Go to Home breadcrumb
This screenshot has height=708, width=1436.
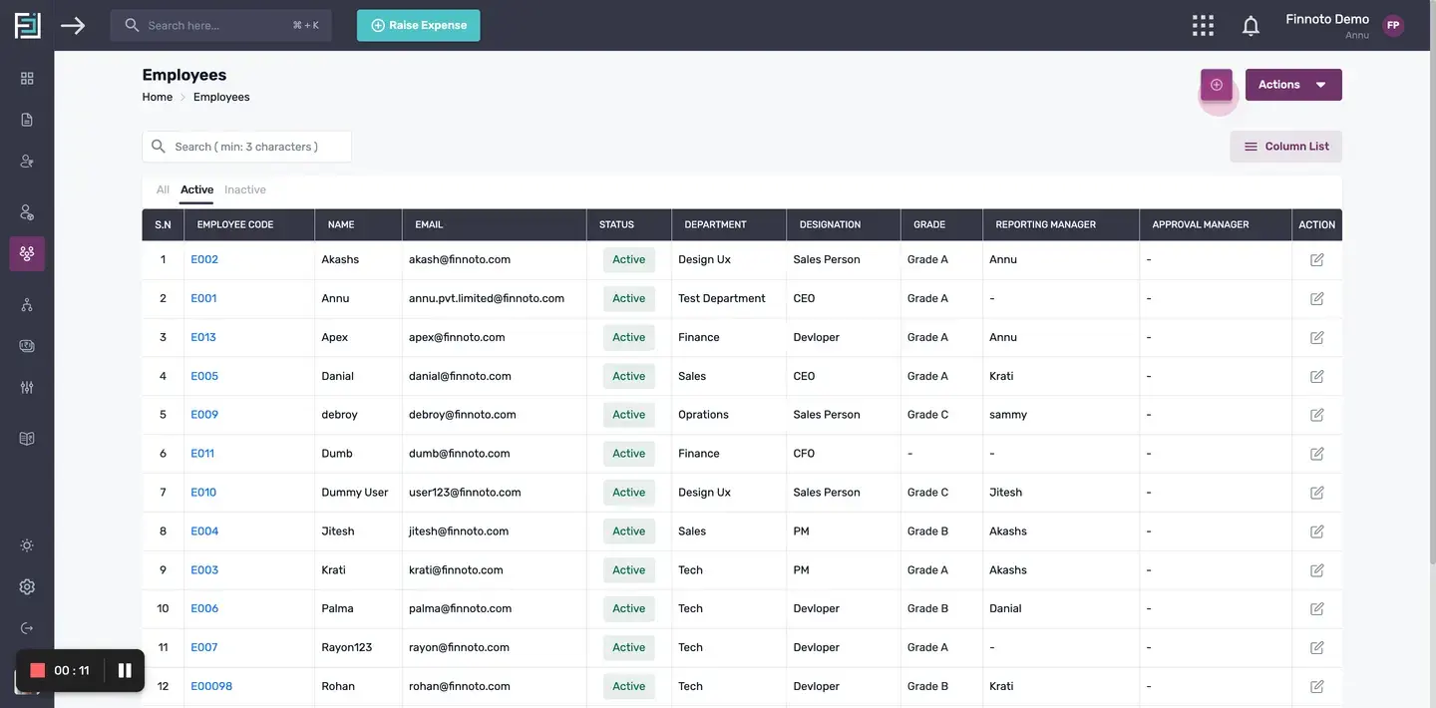(x=158, y=97)
